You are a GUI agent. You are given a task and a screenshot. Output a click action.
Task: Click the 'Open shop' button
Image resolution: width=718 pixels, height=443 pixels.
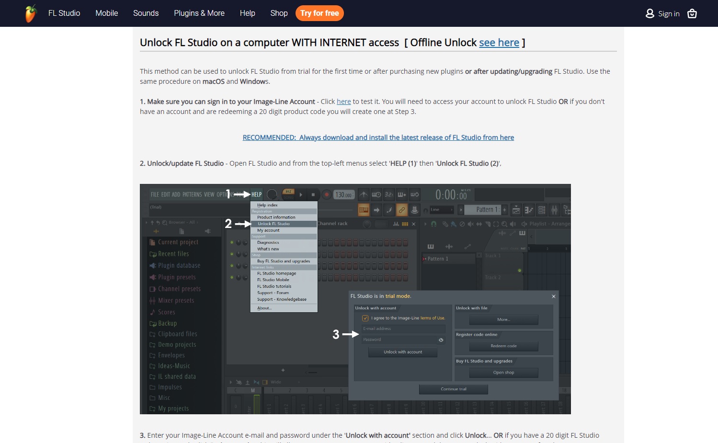coord(504,373)
